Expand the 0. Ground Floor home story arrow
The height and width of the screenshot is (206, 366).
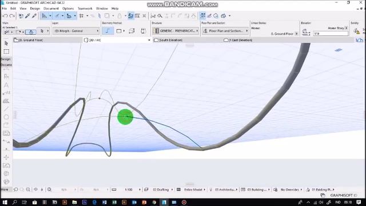coord(296,34)
